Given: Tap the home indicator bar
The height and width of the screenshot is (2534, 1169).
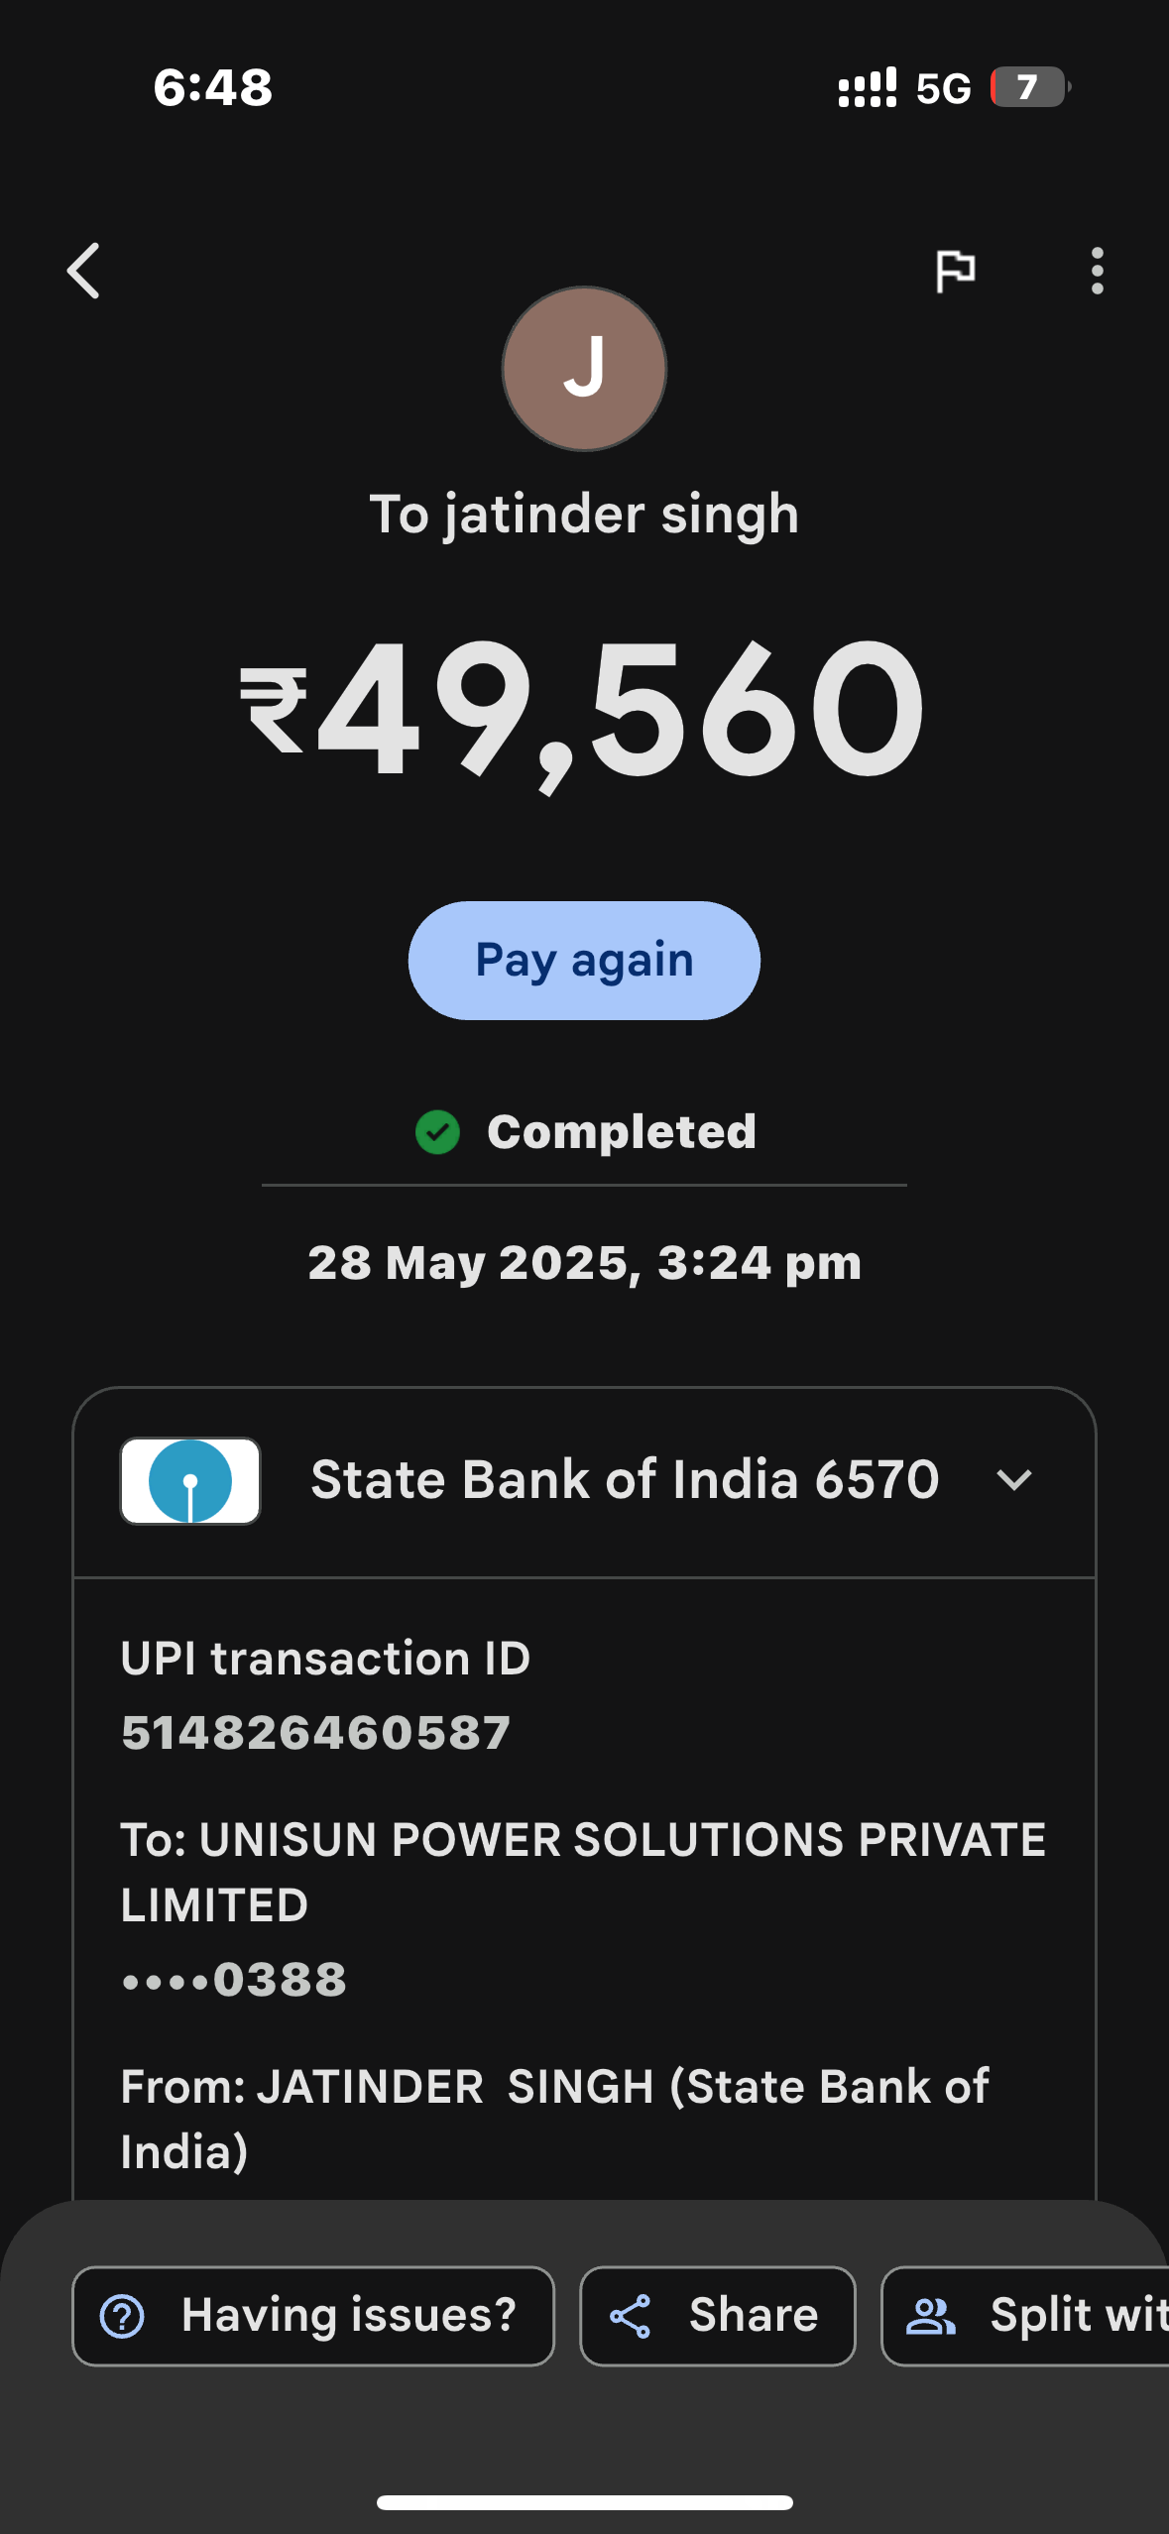Looking at the screenshot, I should click(x=584, y=2502).
